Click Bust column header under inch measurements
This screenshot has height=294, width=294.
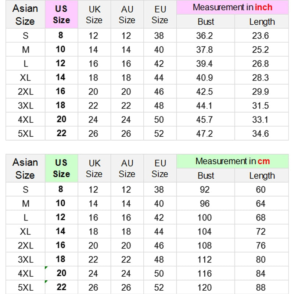(x=205, y=22)
